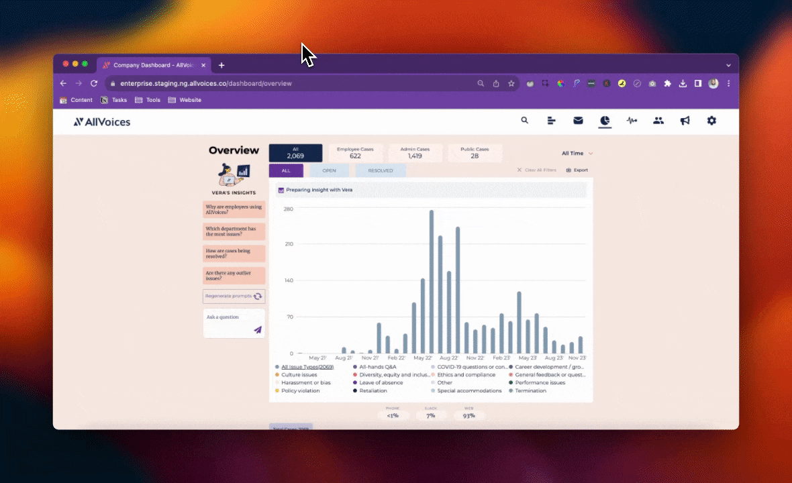Viewport: 792px width, 483px height.
Task: Open the Chrome profile avatar
Action: click(713, 83)
